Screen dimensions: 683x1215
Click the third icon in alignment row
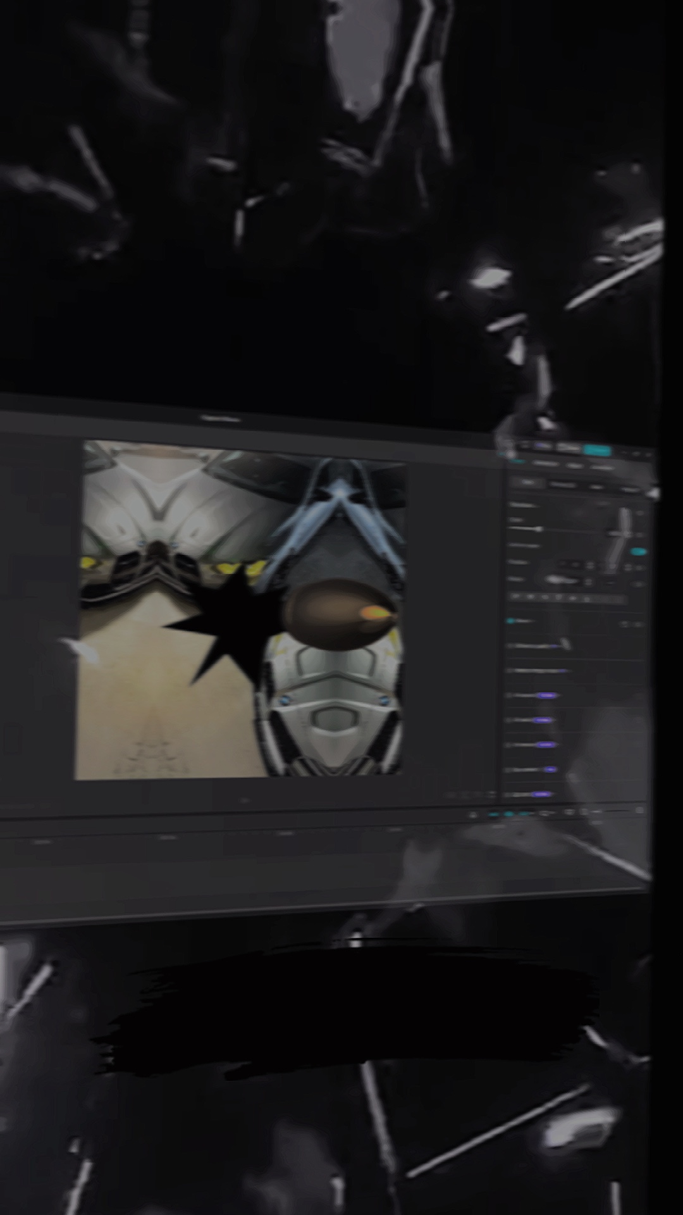coord(545,597)
